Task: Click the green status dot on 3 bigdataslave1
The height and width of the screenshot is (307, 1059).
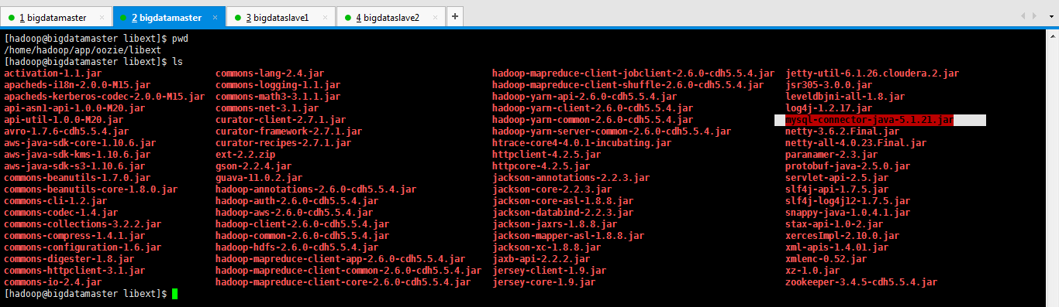Action: click(238, 17)
